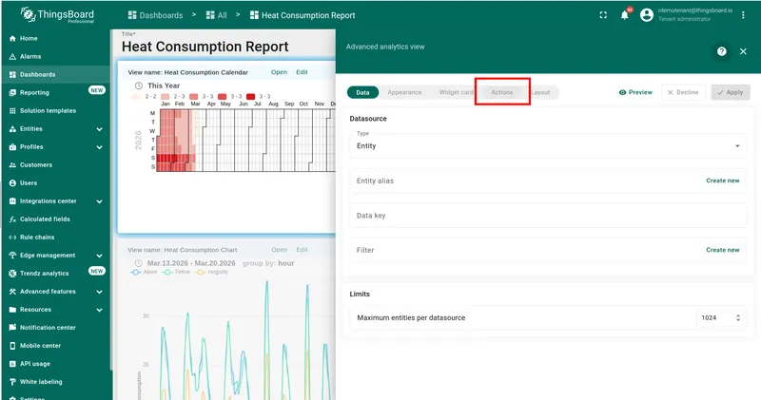
Task: Expand the Entities menu
Action: (x=99, y=129)
